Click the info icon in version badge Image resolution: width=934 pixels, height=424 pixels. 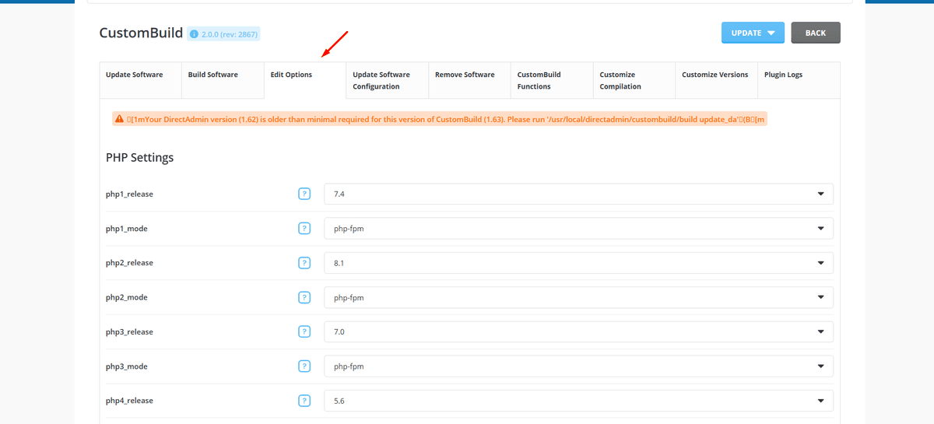point(195,34)
